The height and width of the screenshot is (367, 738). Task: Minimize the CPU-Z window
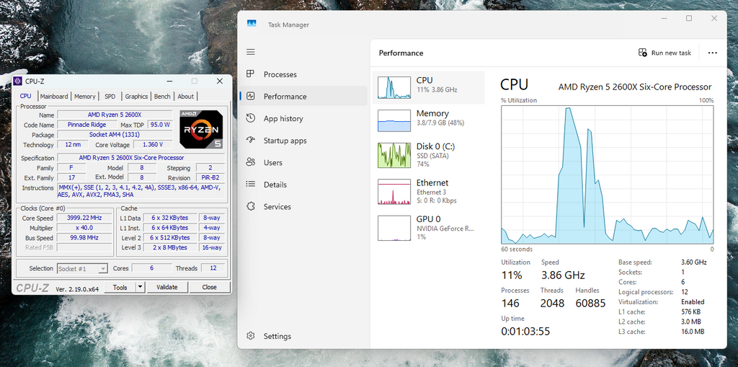pyautogui.click(x=169, y=81)
